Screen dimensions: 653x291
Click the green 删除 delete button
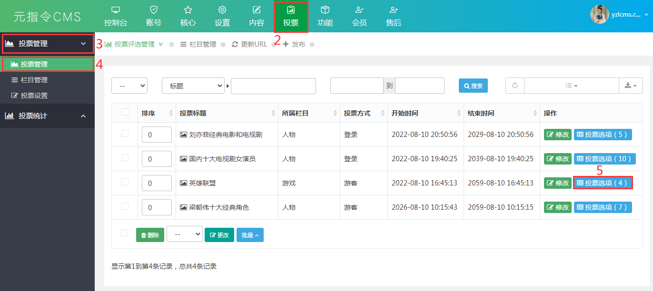[150, 235]
